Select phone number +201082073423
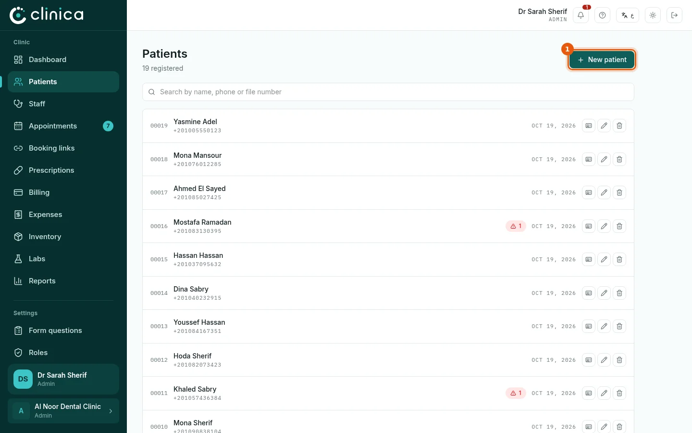The image size is (692, 433). (x=198, y=365)
